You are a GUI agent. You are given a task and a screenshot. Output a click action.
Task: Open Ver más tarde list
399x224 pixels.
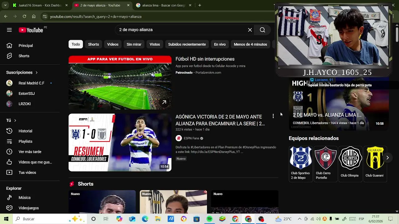click(x=30, y=152)
